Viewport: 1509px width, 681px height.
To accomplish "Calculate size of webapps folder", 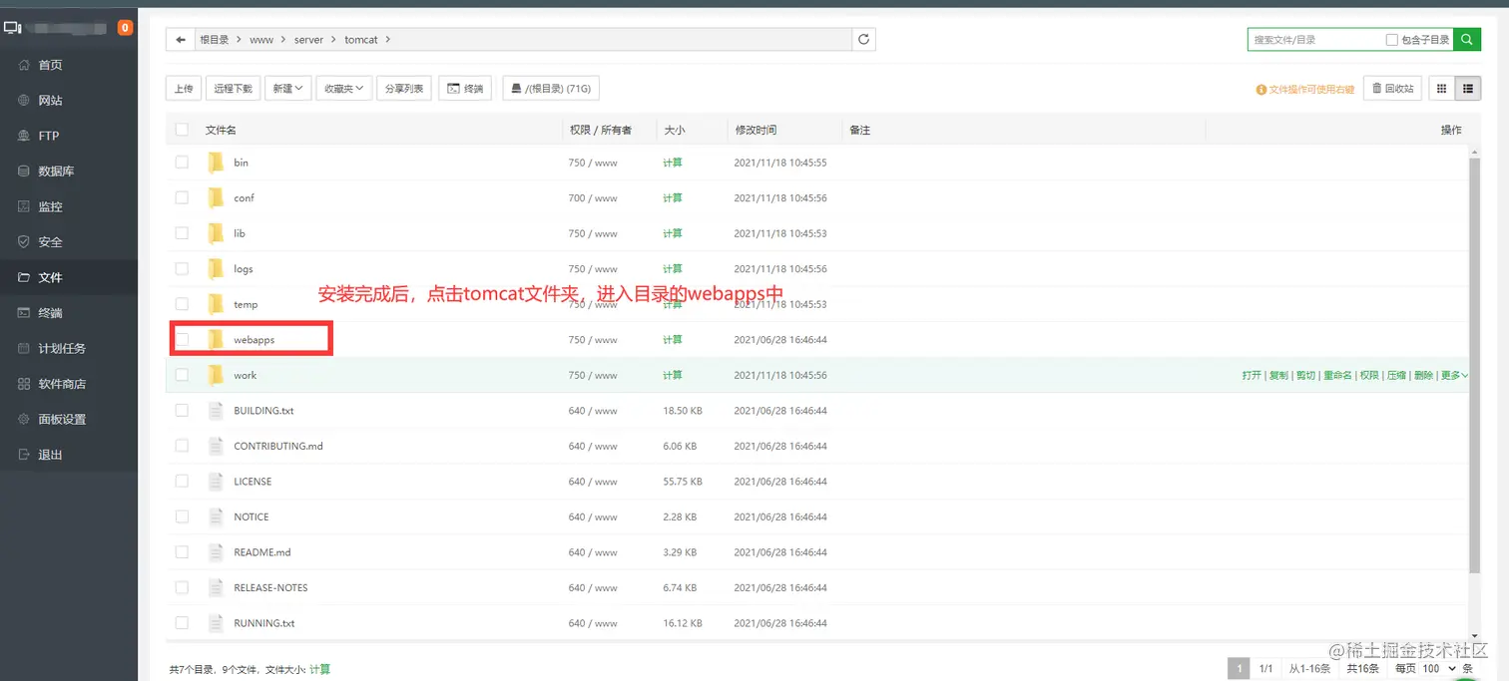I will click(x=673, y=340).
